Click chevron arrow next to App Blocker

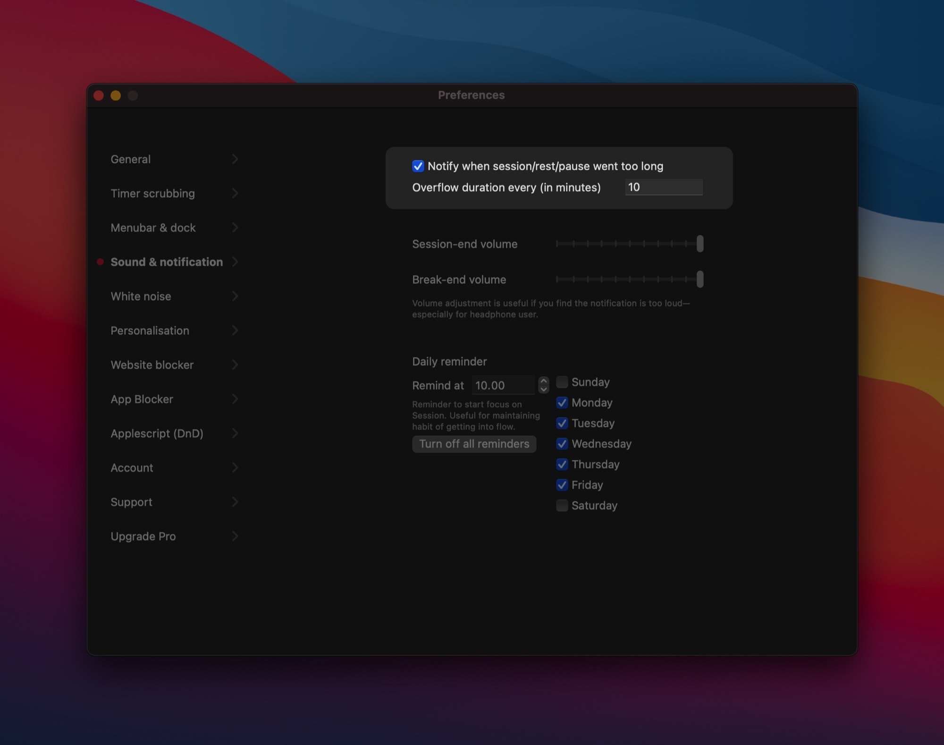[x=235, y=399]
